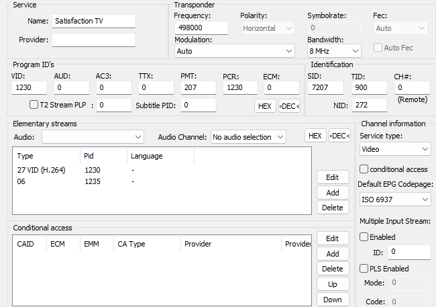
Task: Click the SID field showing 7207
Action: [x=326, y=88]
